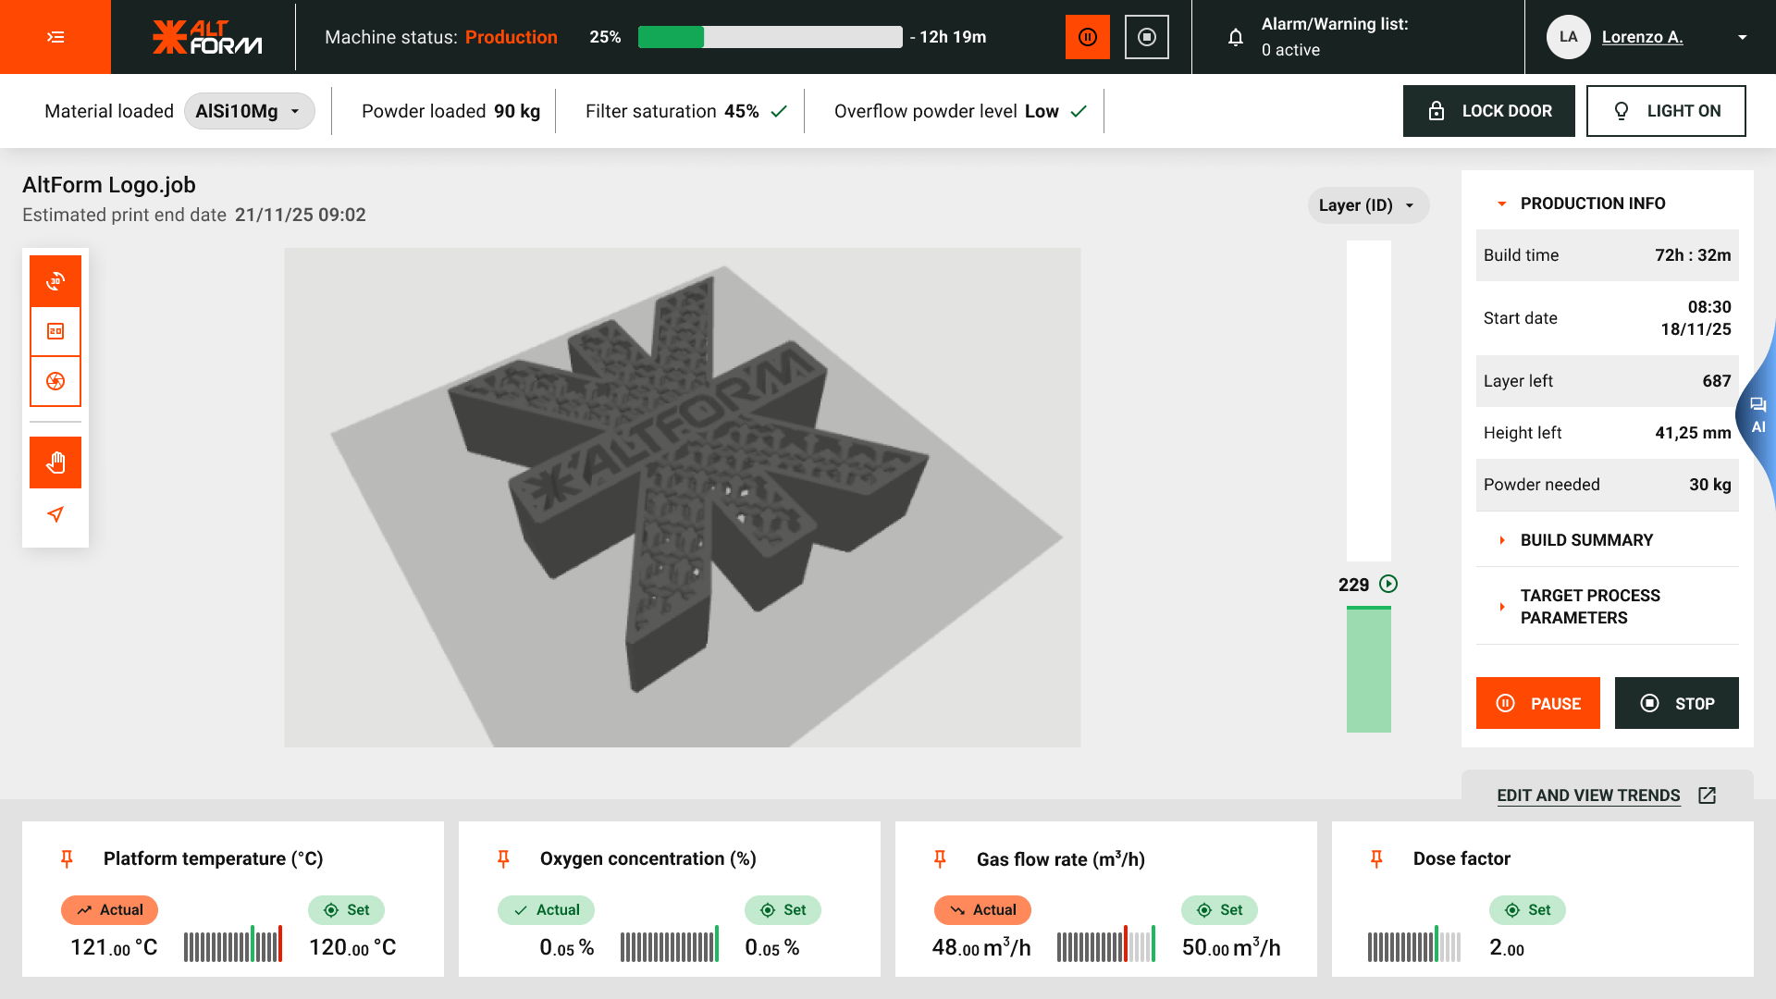Click the Powder loaded 90 kg value
This screenshot has height=999, width=1776.
click(x=517, y=111)
